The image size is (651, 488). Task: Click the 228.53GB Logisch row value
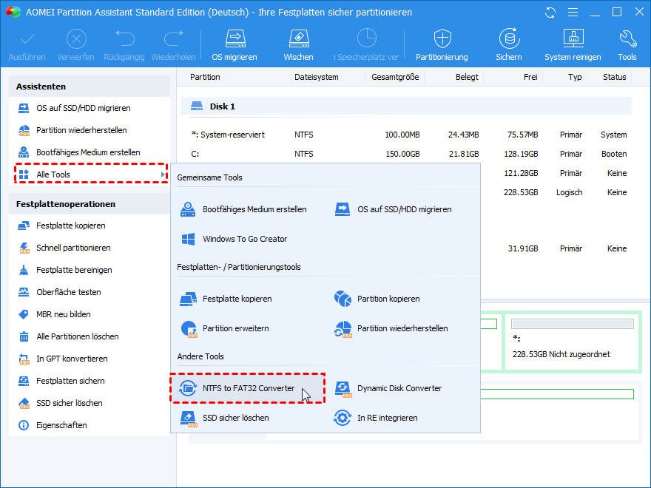[521, 192]
